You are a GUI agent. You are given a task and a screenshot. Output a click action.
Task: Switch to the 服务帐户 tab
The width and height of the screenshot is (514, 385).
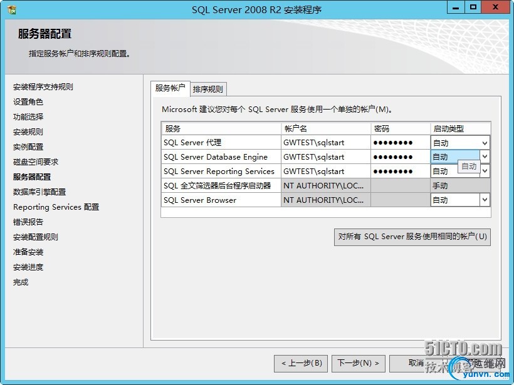(170, 88)
